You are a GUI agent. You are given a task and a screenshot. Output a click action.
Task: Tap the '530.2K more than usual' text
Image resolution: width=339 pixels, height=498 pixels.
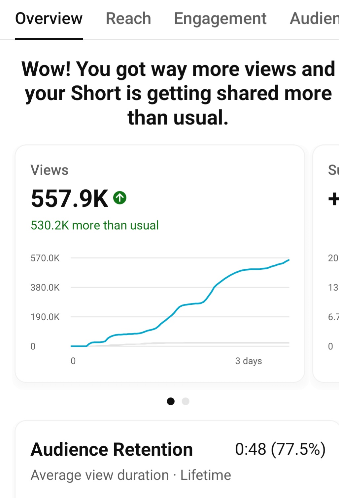tap(95, 225)
